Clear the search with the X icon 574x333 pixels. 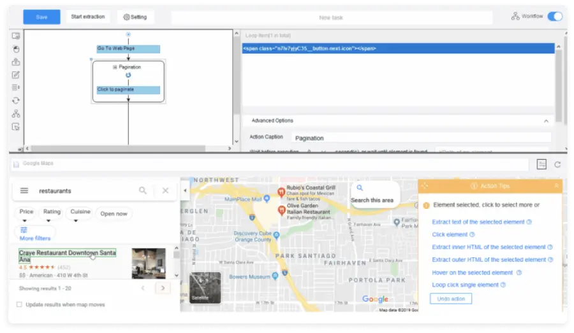[165, 190]
